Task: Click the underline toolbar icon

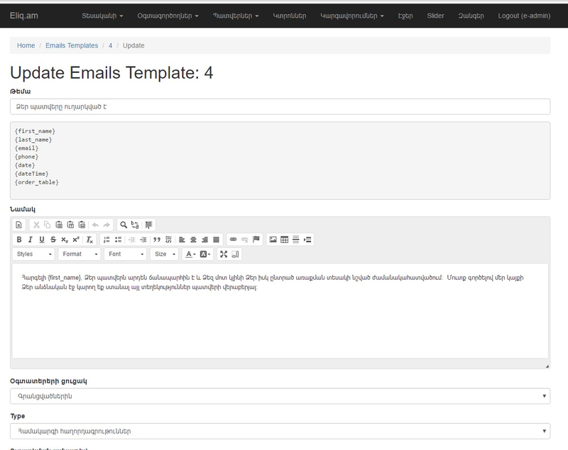Action: 42,240
